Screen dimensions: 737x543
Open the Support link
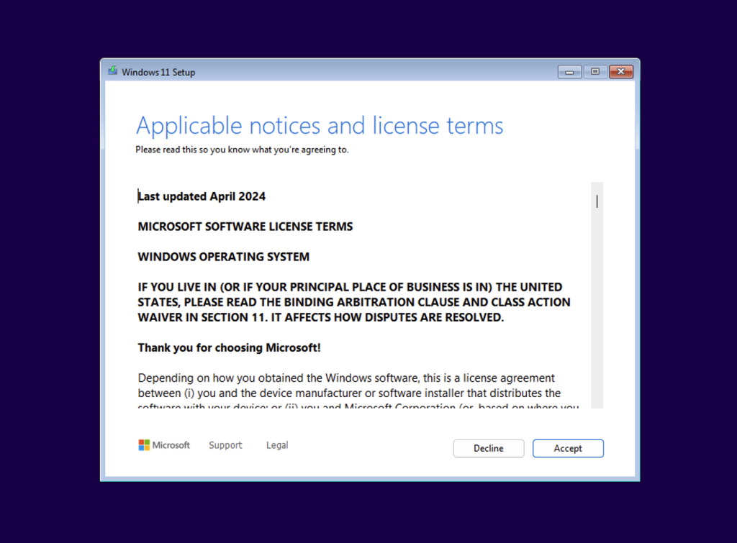tap(225, 445)
